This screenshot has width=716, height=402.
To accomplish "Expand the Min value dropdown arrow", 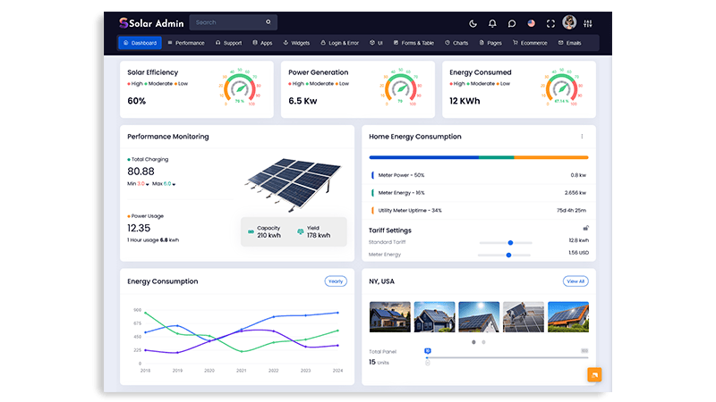I will pos(147,184).
